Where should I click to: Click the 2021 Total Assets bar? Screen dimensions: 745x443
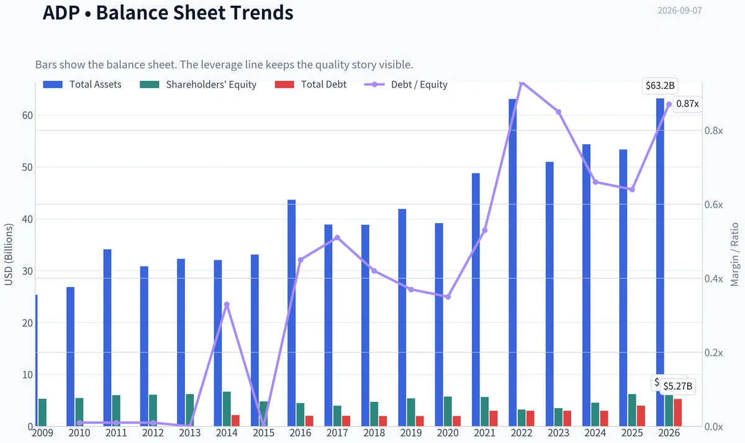476,300
